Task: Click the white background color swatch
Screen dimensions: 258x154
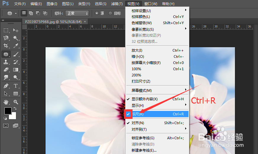Action: pyautogui.click(x=14, y=117)
